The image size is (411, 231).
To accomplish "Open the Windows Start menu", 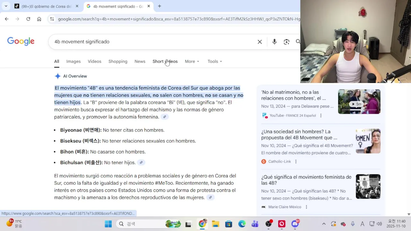I will (x=108, y=224).
